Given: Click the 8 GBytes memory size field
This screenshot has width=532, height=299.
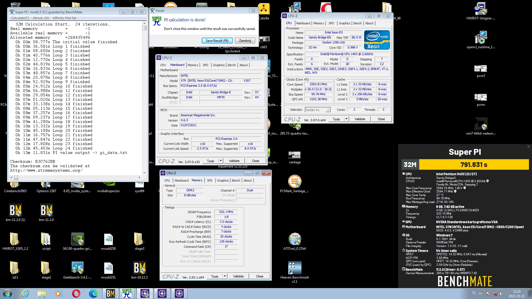Looking at the screenshot, I should pyautogui.click(x=190, y=195).
